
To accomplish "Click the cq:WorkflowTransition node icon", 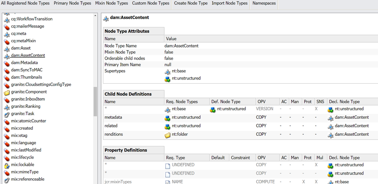I will (x=6, y=19).
